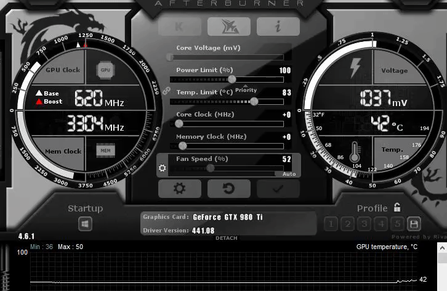The width and height of the screenshot is (447, 291).
Task: Click the version number 4.6.1
Action: coord(26,237)
